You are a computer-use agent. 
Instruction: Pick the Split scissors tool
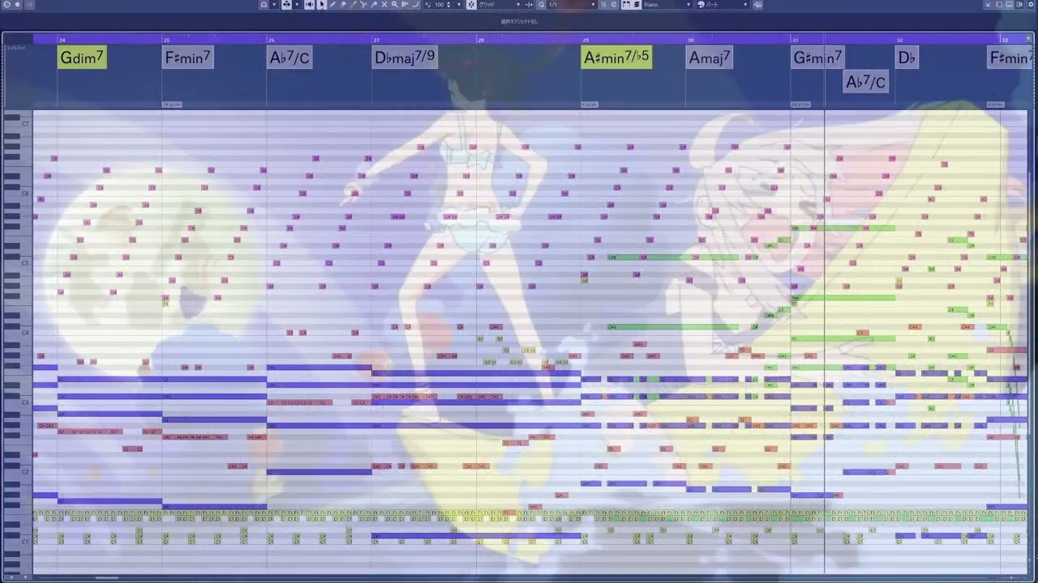pos(363,4)
